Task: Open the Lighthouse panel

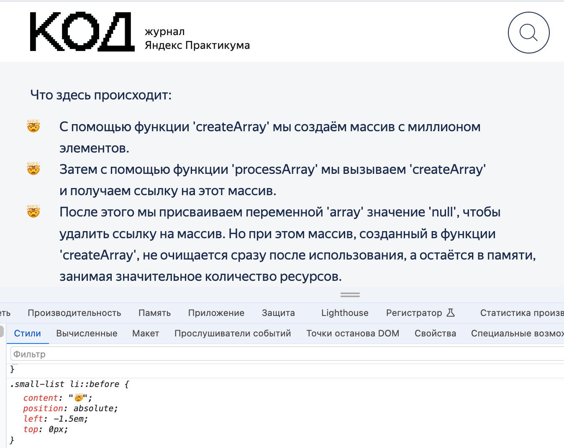Action: [x=344, y=313]
